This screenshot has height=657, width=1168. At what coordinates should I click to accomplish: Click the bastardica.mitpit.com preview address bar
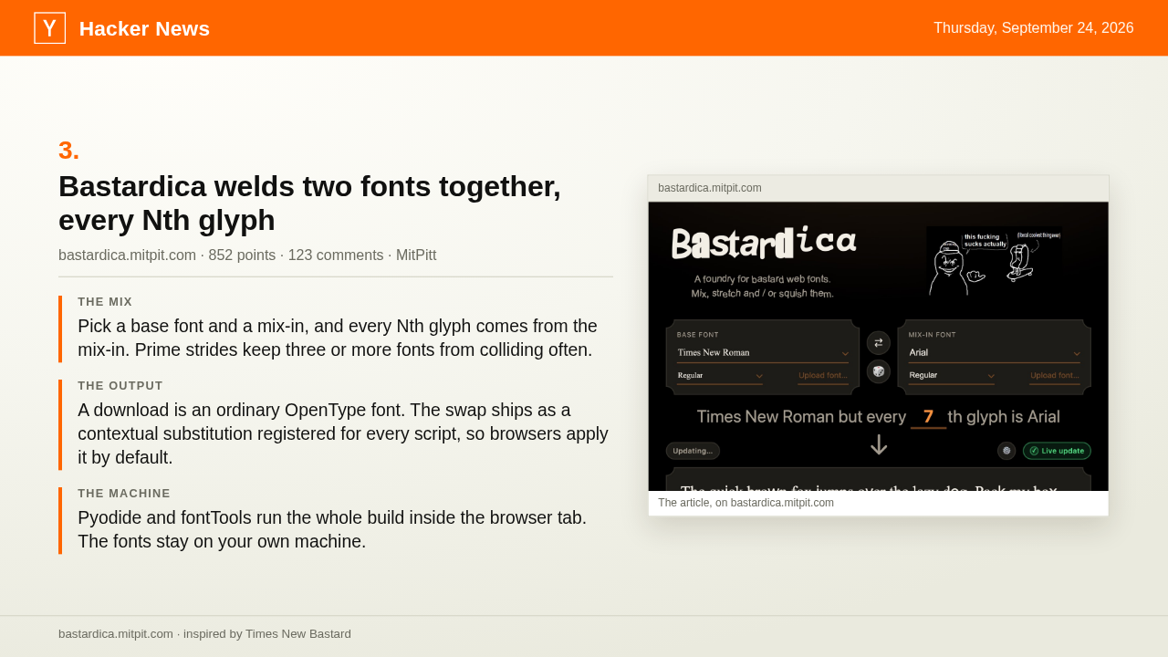pos(878,188)
